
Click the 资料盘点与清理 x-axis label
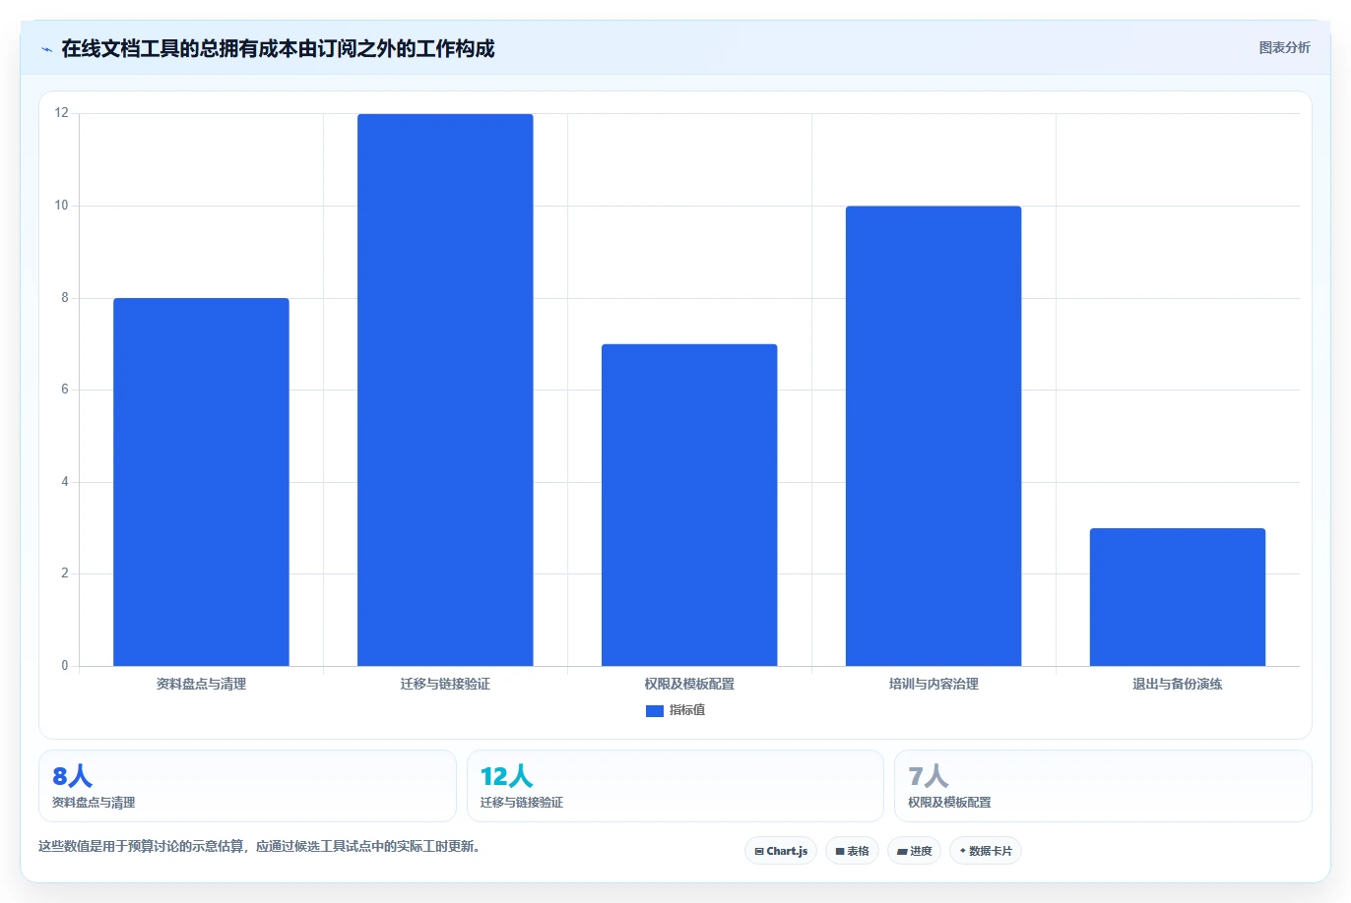coord(201,684)
